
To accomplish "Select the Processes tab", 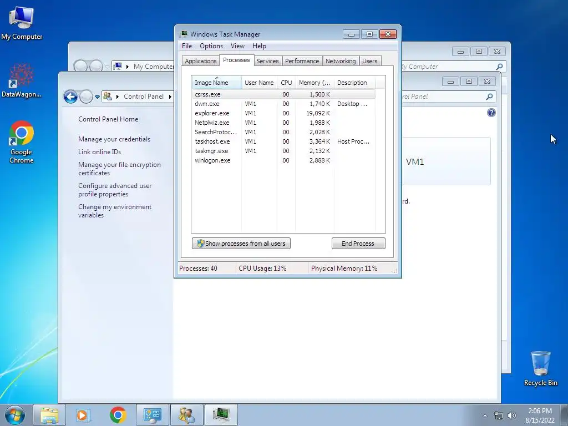I will coord(236,60).
